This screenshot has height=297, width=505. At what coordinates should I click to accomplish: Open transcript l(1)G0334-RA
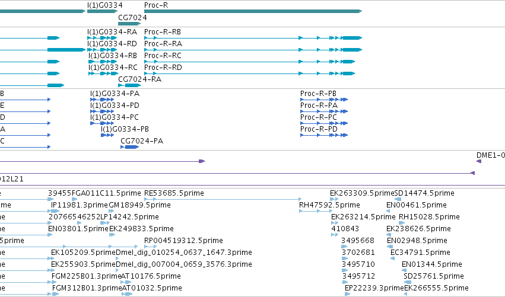point(112,32)
